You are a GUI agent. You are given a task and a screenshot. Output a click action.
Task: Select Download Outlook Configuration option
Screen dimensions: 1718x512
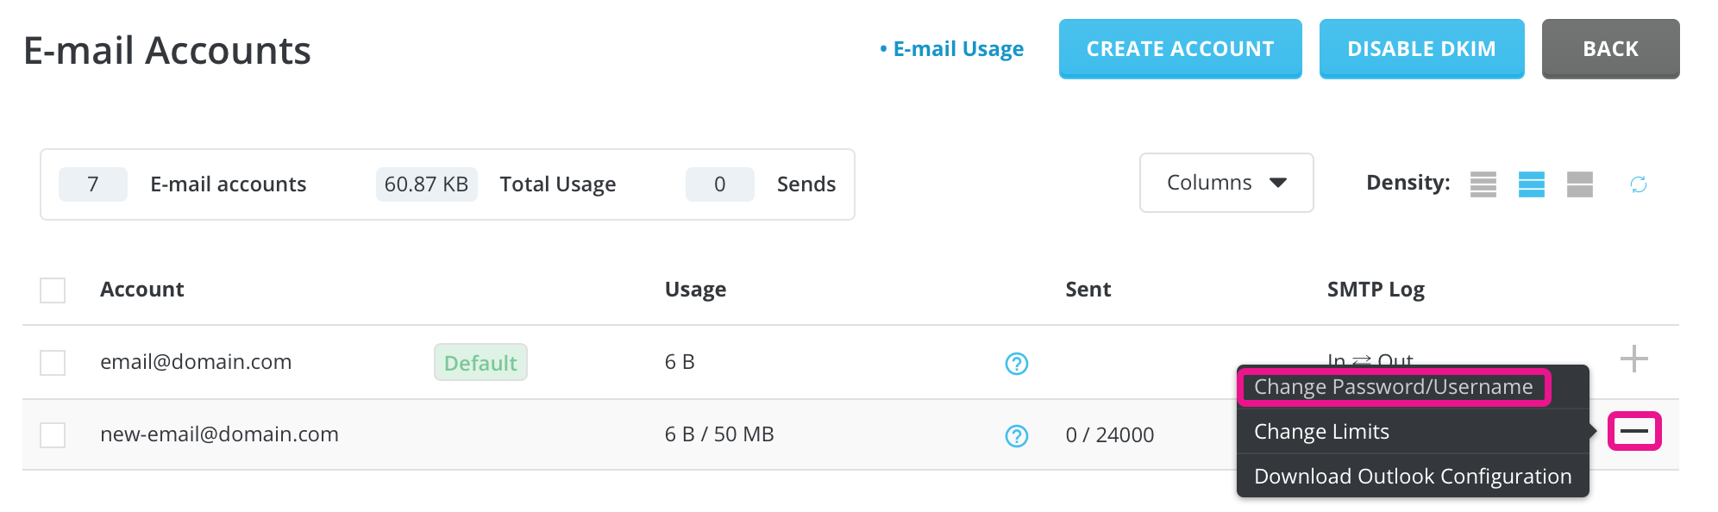click(1413, 477)
